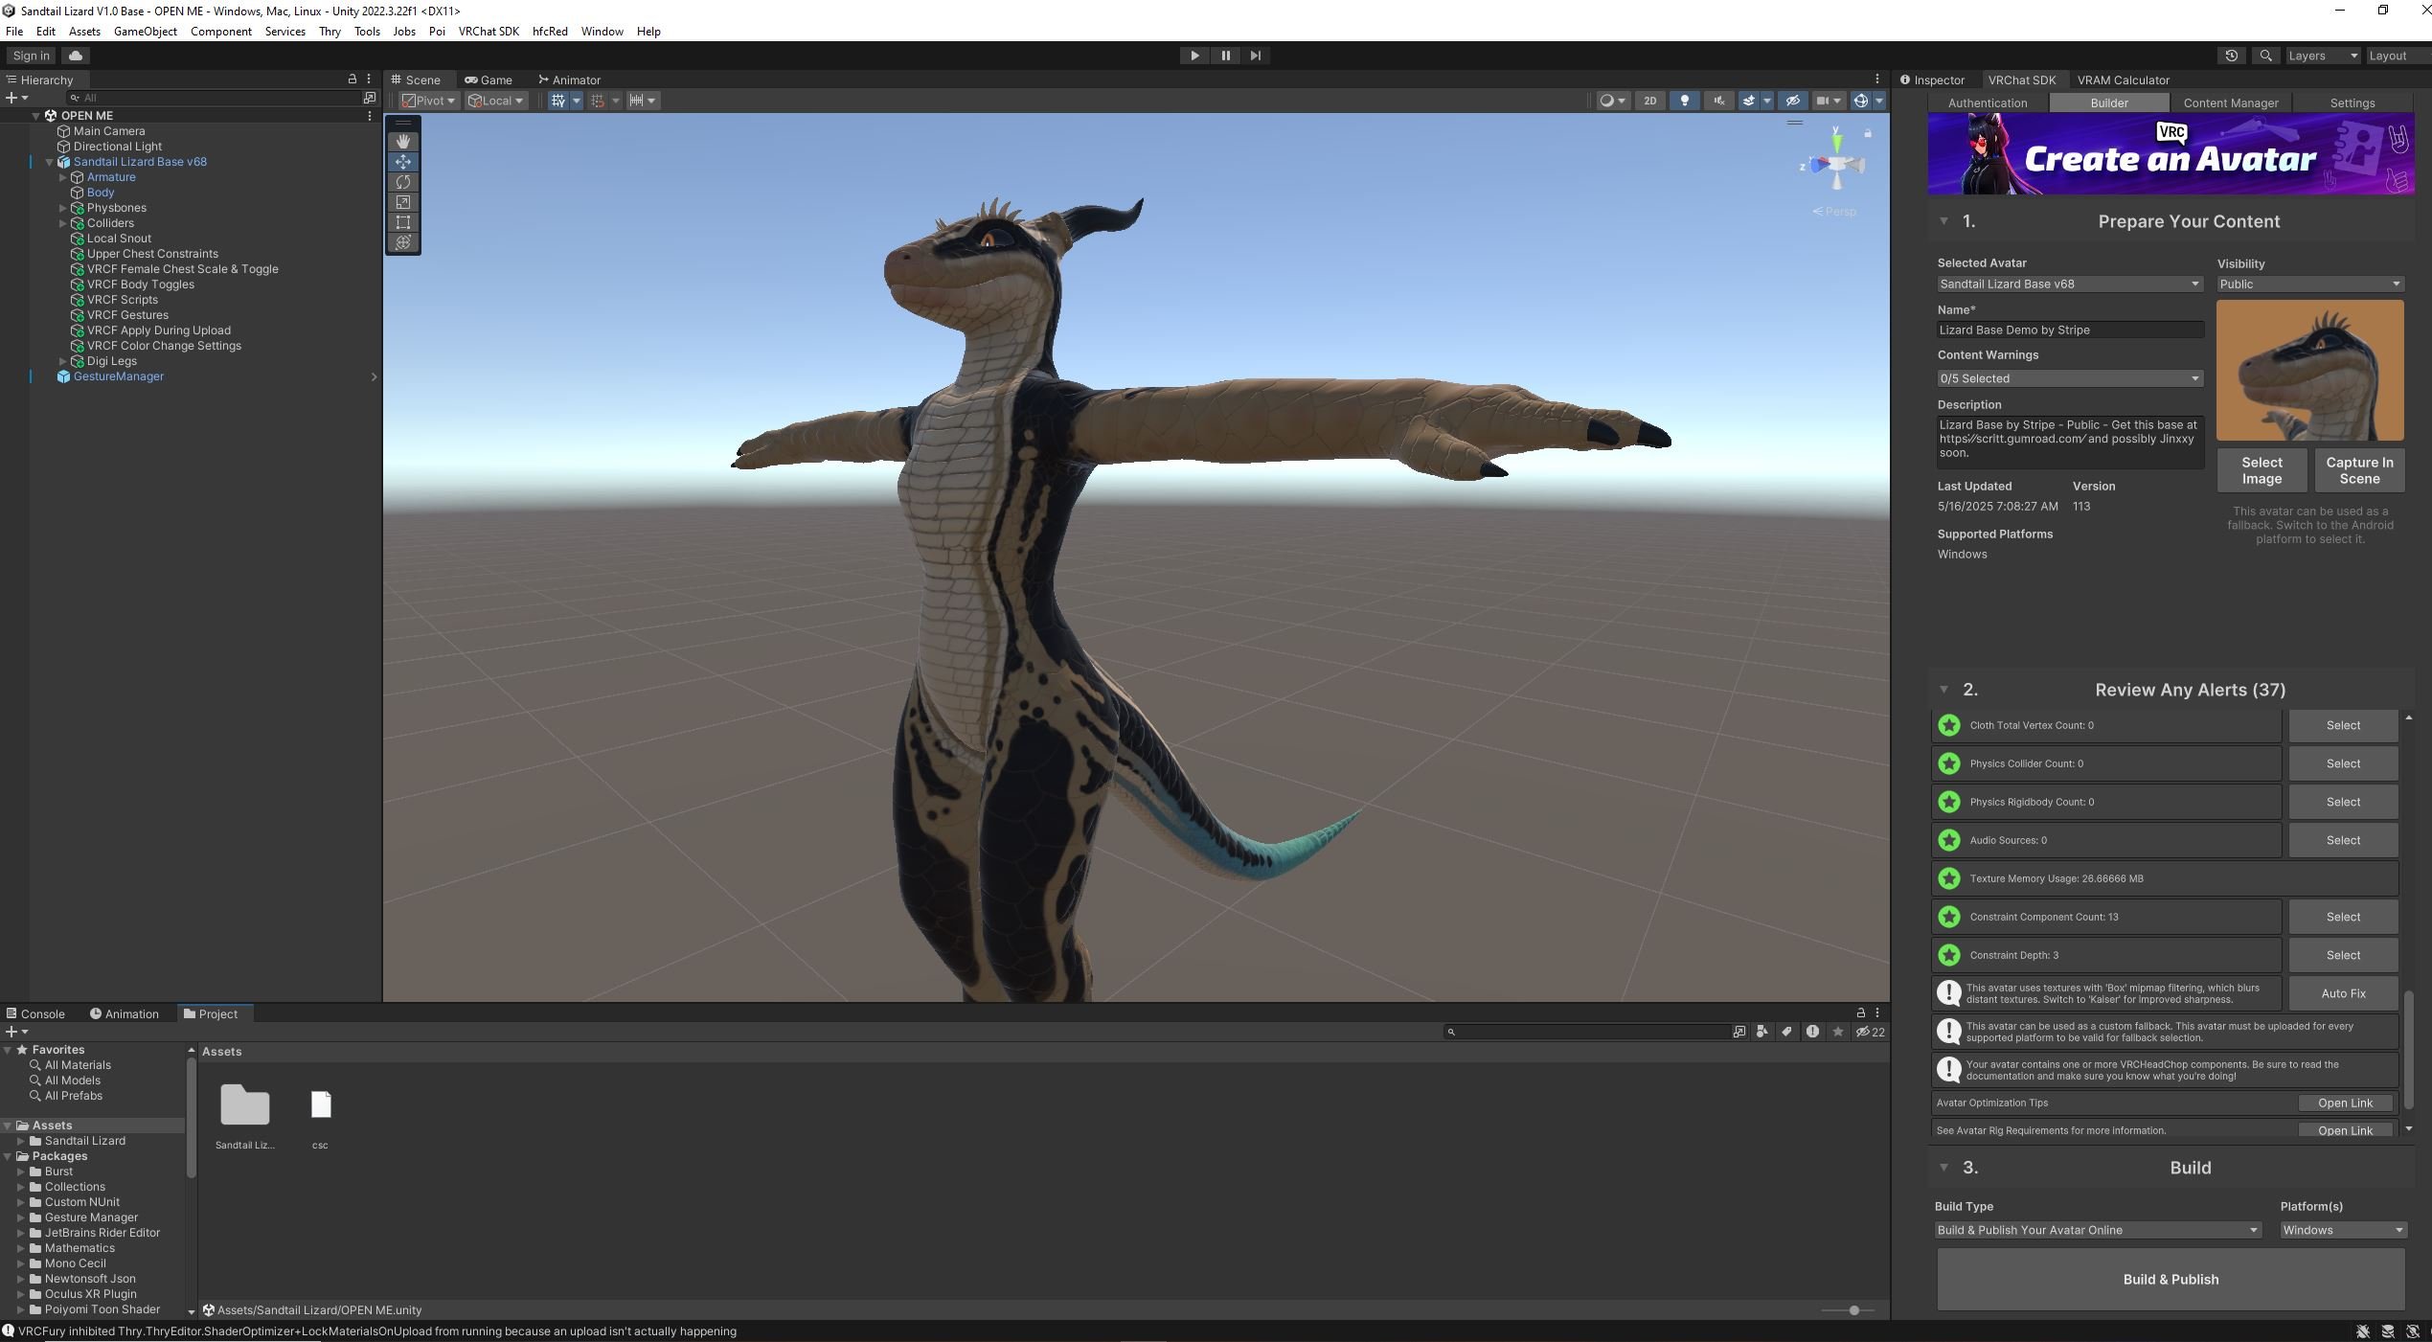Click the debug mode bug icon in status bar
The image size is (2432, 1342).
coord(2363,1331)
